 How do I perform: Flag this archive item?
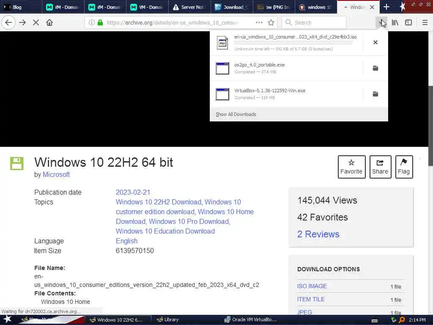[404, 167]
